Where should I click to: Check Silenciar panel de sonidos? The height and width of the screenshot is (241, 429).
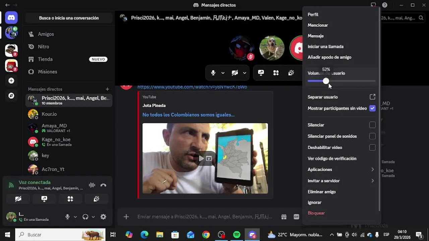click(x=372, y=136)
